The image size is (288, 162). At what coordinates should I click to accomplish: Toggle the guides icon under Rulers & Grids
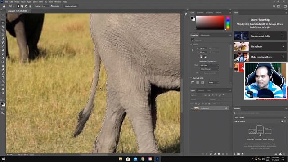pos(202,83)
